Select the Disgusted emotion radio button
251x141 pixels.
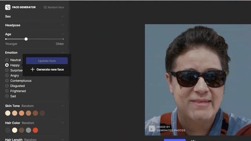[7, 86]
